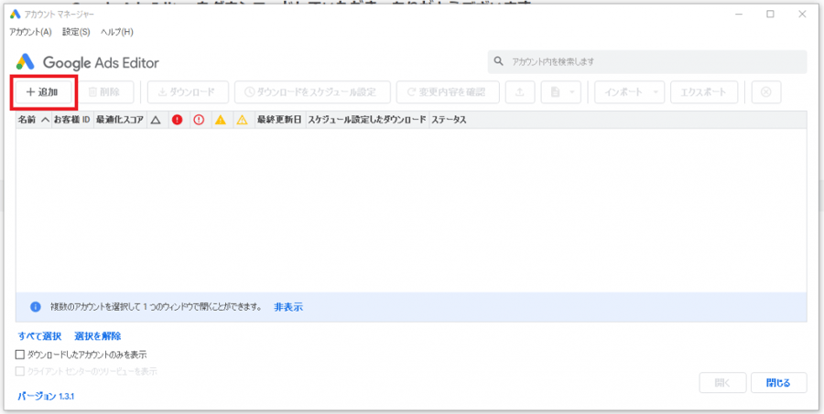Click the バージョン 1.3.1 link
This screenshot has width=824, height=414.
(46, 396)
